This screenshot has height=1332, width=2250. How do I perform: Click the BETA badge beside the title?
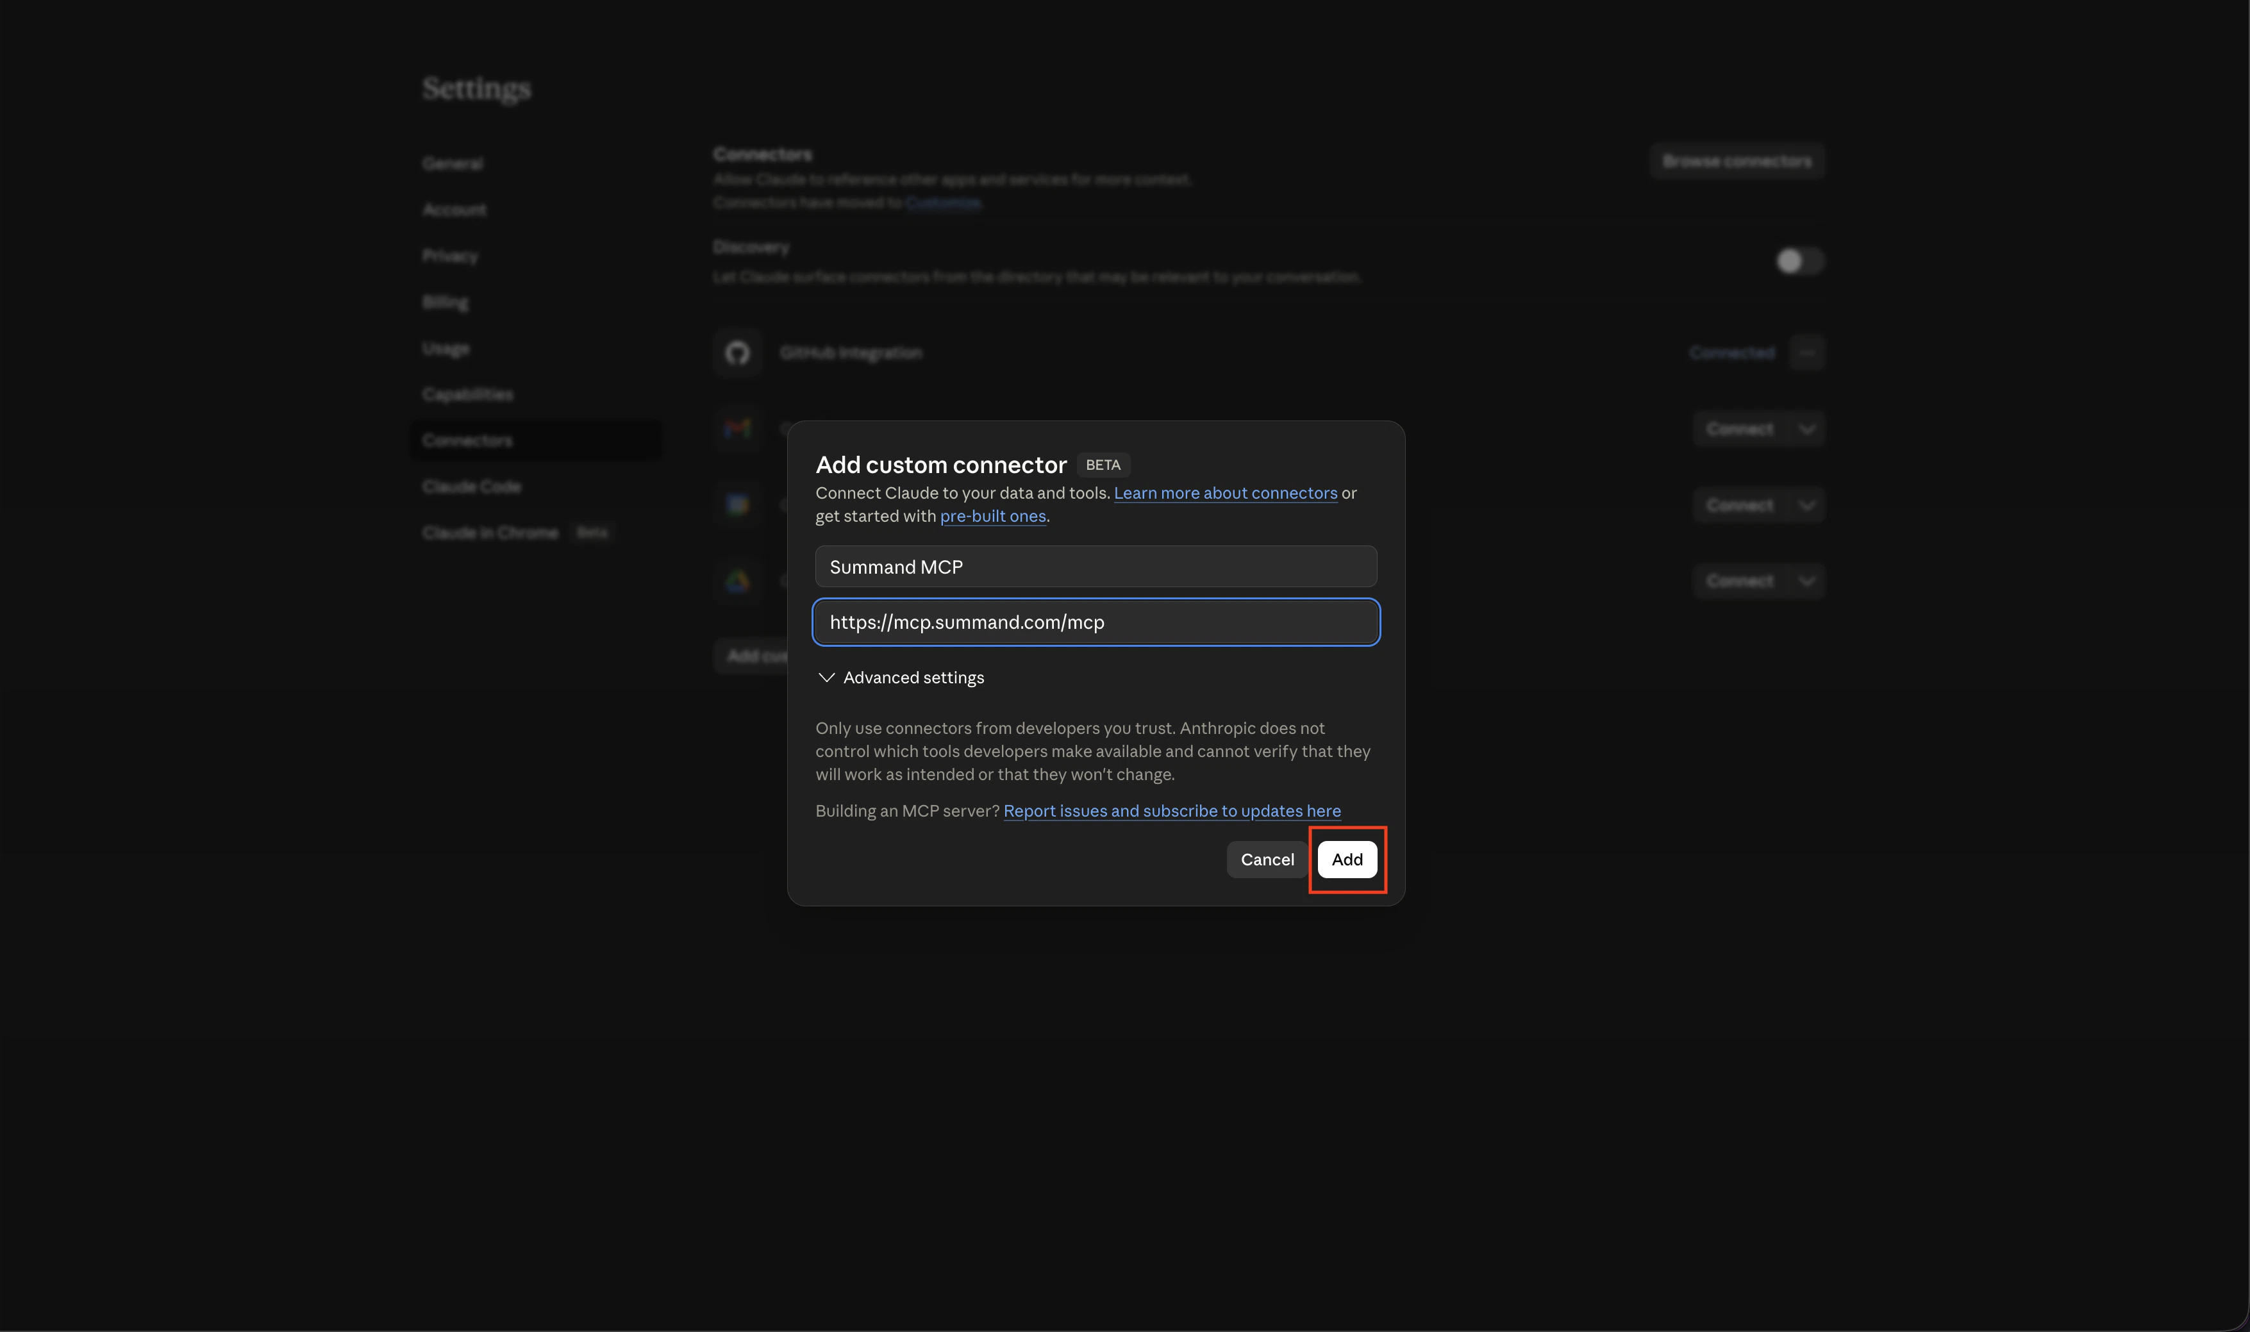[1103, 465]
